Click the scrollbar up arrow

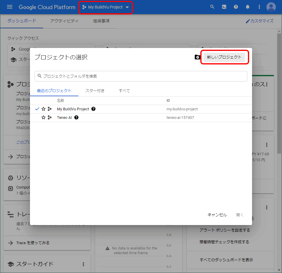[x=279, y=31]
